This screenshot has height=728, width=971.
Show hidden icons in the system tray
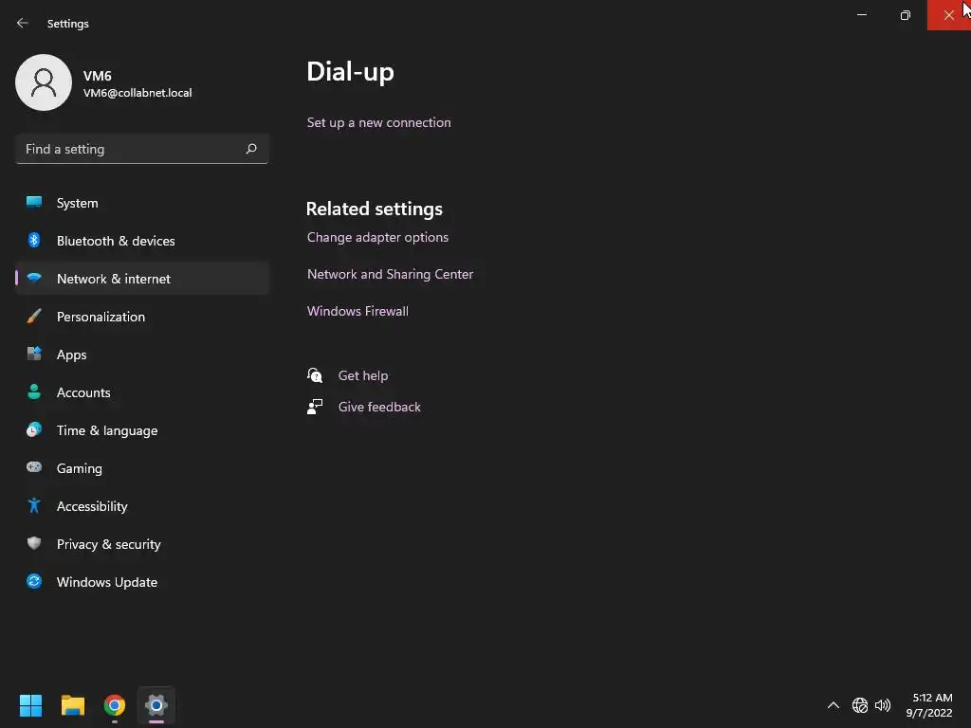834,705
